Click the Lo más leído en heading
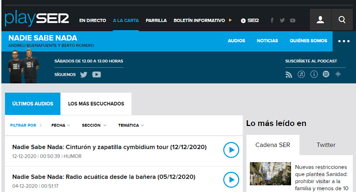Screen dimensions: 356x192 coord(276,123)
